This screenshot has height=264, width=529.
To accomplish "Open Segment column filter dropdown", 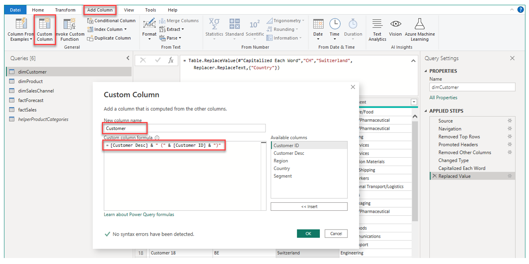I will point(414,102).
